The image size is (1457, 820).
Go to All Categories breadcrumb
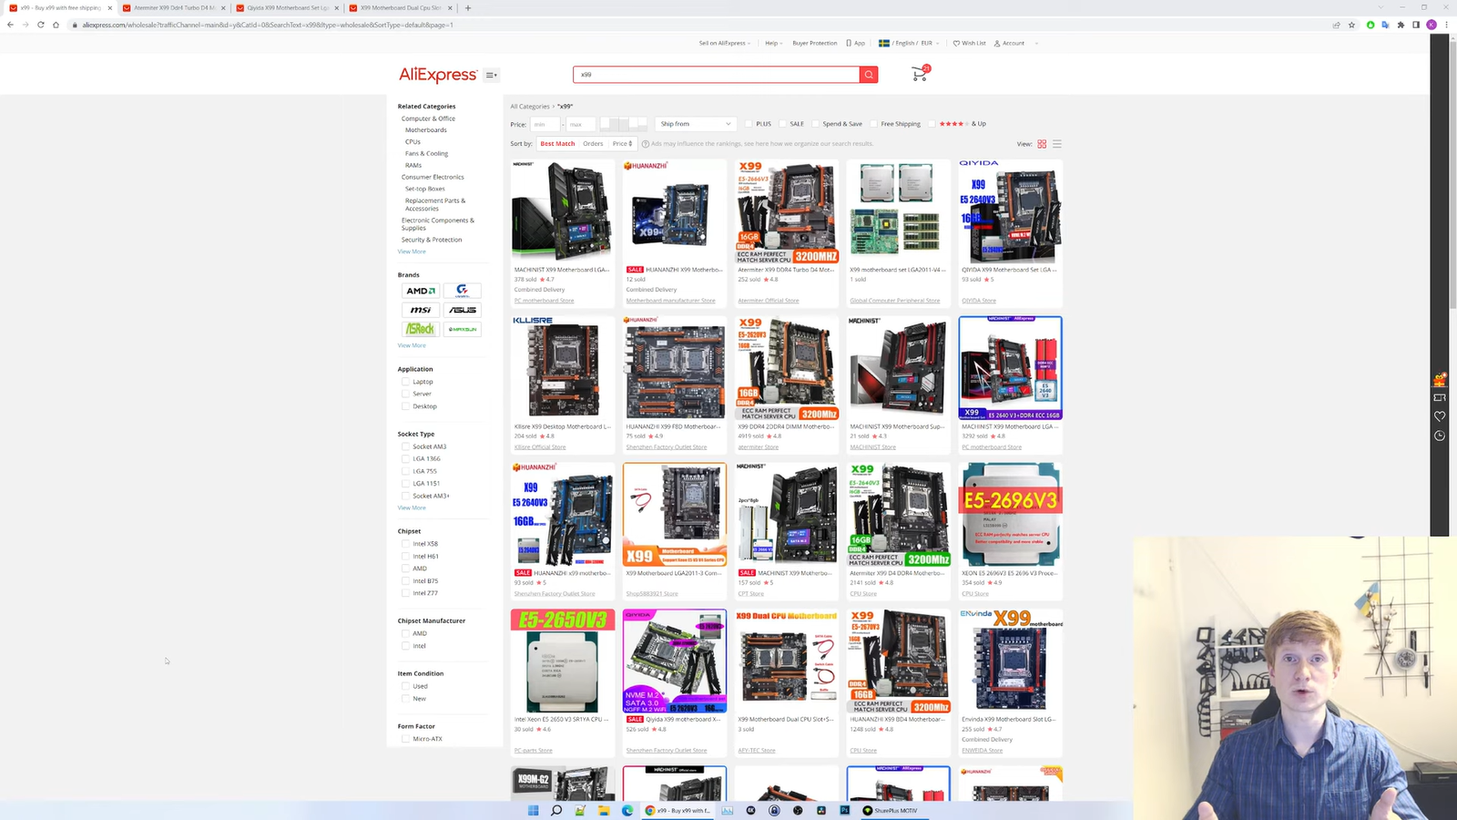(x=530, y=107)
